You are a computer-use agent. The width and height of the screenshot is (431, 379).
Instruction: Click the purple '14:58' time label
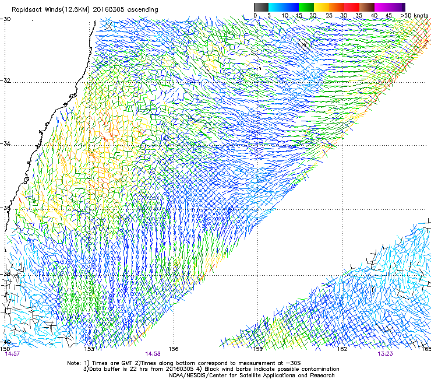point(153,354)
